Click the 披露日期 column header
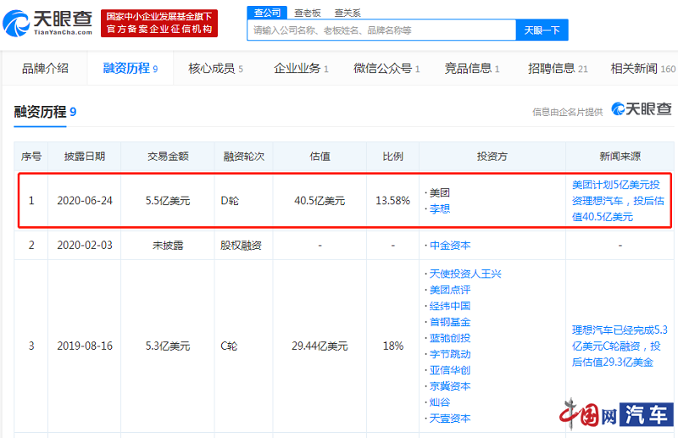The image size is (678, 438). click(x=85, y=156)
